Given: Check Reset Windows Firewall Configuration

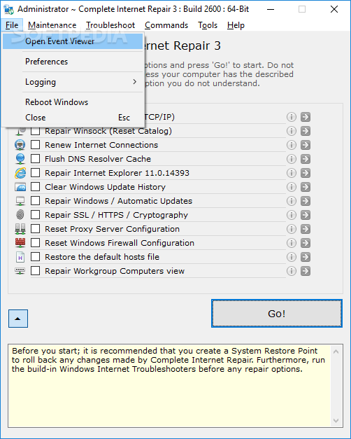Looking at the screenshot, I should point(35,243).
